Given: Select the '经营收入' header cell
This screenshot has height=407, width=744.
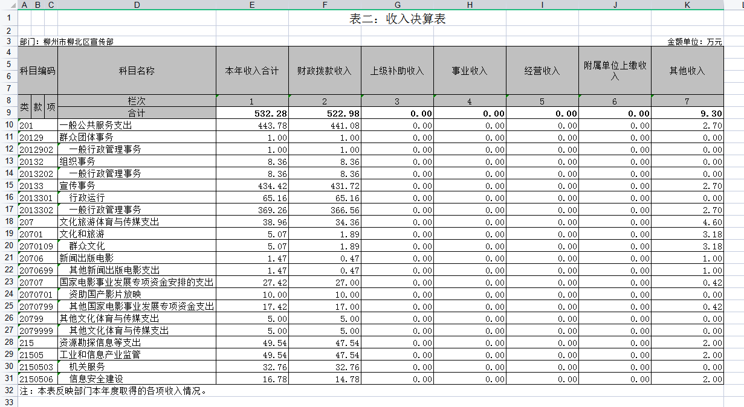Looking at the screenshot, I should pos(542,71).
